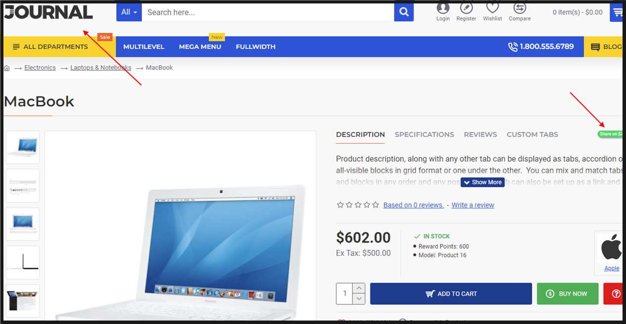Increase quantity with the up arrow
Image resolution: width=626 pixels, height=324 pixels.
click(359, 288)
